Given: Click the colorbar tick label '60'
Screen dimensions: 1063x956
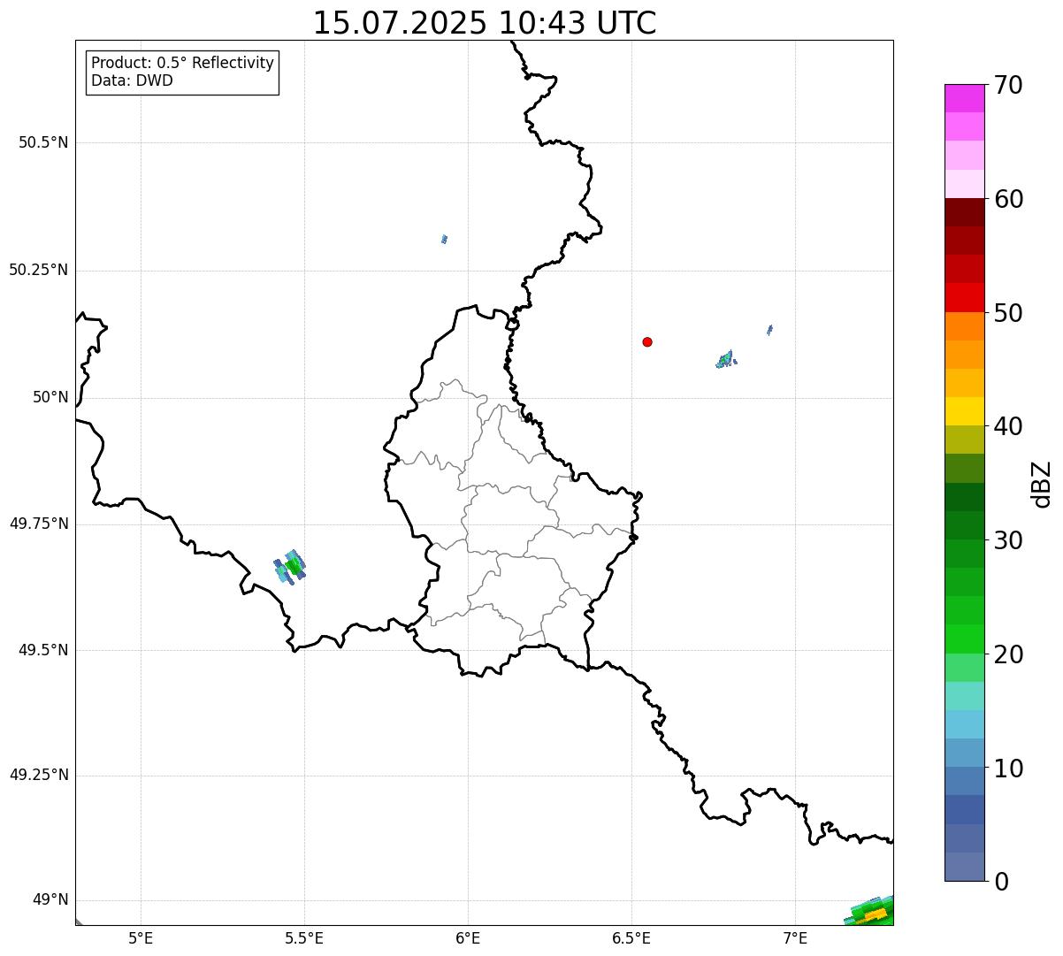Looking at the screenshot, I should tap(1008, 199).
